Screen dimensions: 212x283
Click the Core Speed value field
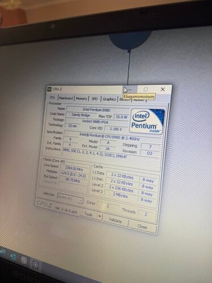pyautogui.click(x=74, y=168)
